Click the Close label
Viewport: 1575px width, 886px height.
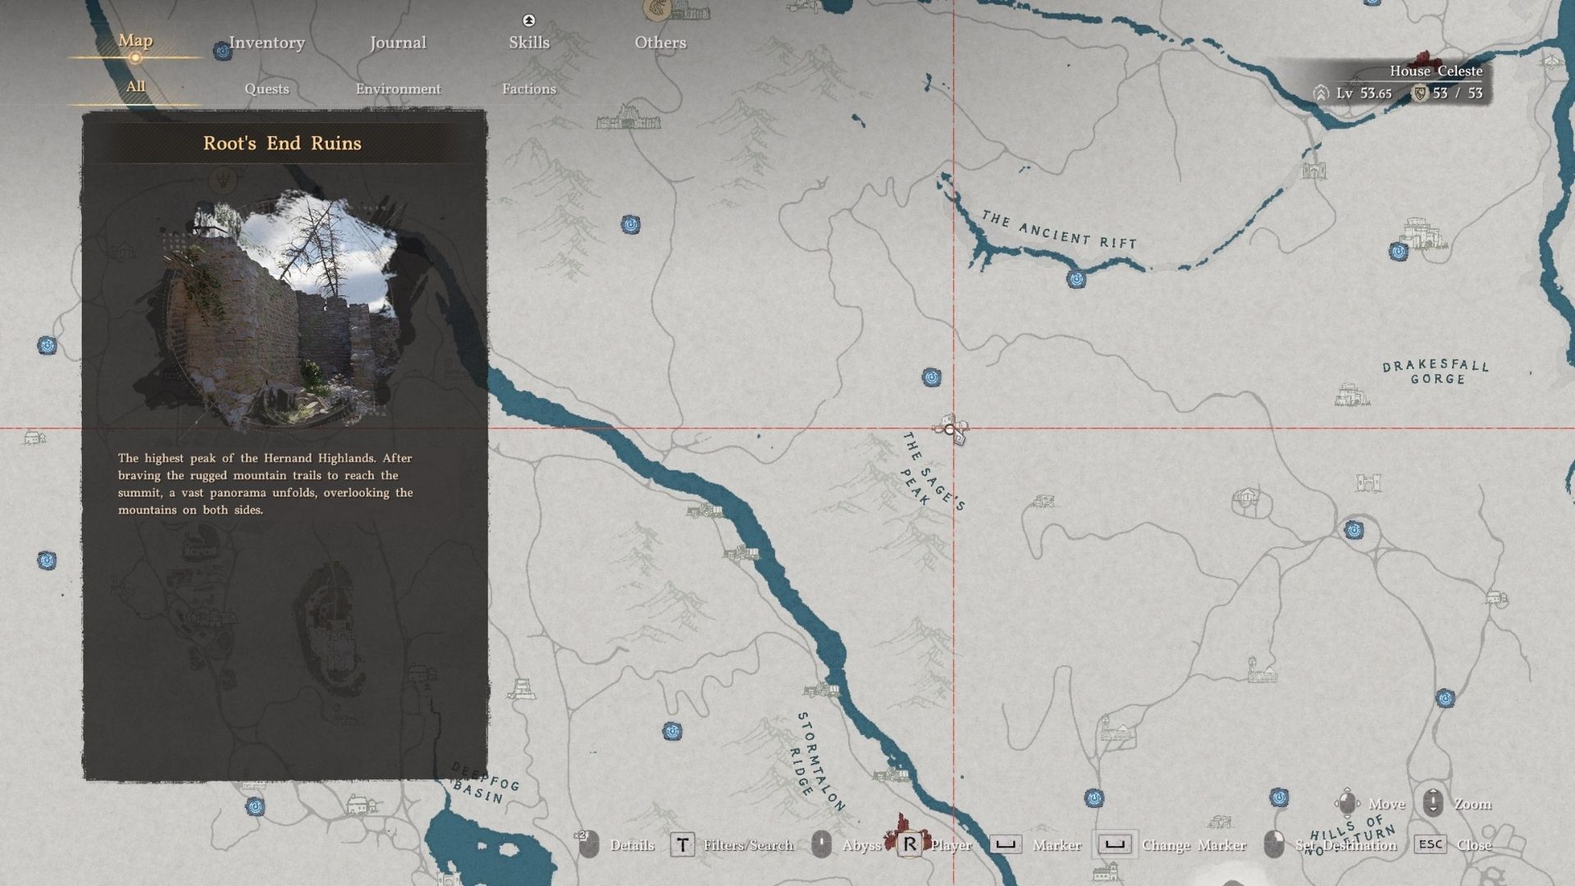tap(1474, 845)
